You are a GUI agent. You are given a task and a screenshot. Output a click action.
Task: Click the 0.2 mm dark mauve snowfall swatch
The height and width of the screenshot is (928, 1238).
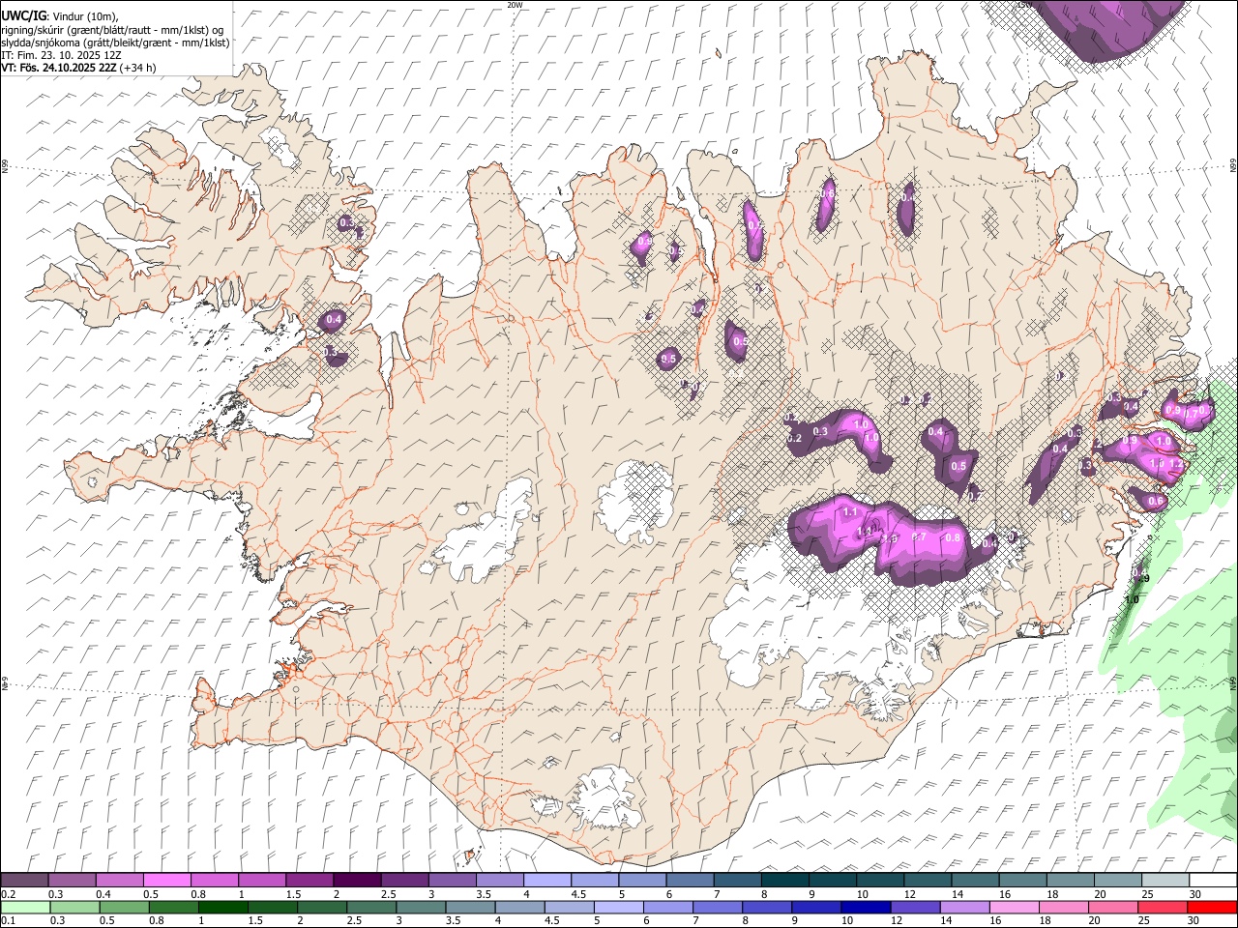pyautogui.click(x=24, y=880)
